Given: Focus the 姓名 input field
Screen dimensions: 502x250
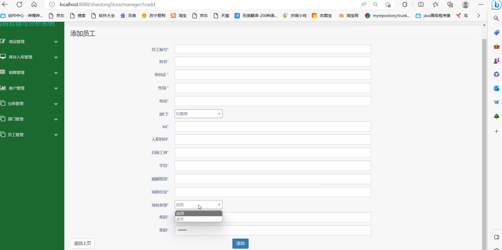Looking at the screenshot, I should [x=273, y=62].
